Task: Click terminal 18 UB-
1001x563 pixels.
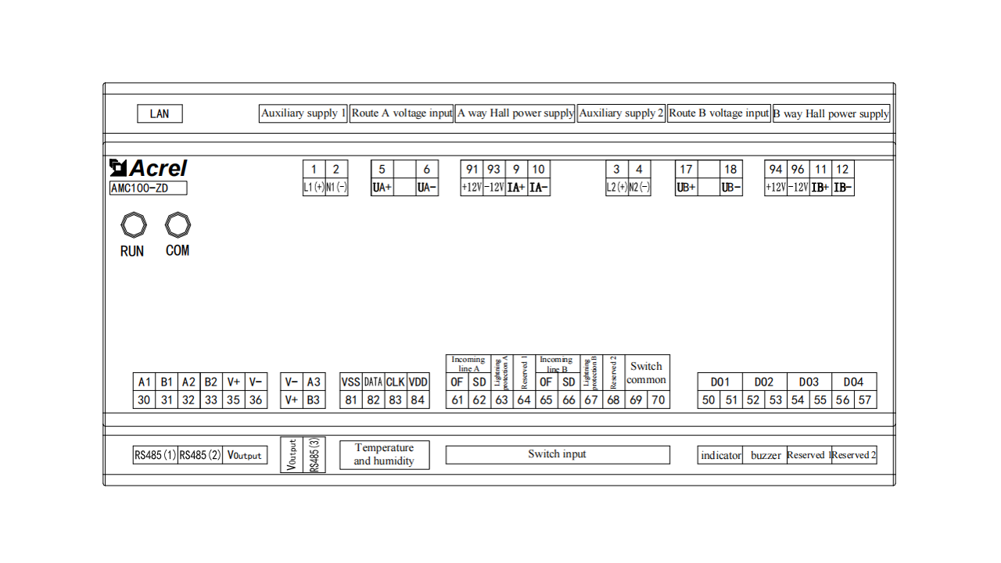Action: point(730,178)
